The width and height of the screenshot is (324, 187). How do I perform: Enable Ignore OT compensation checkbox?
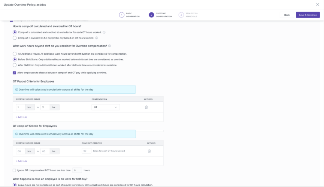[14, 171]
